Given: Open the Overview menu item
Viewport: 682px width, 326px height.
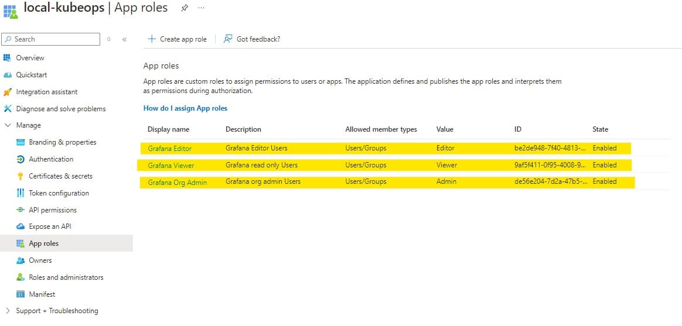Looking at the screenshot, I should [x=30, y=58].
